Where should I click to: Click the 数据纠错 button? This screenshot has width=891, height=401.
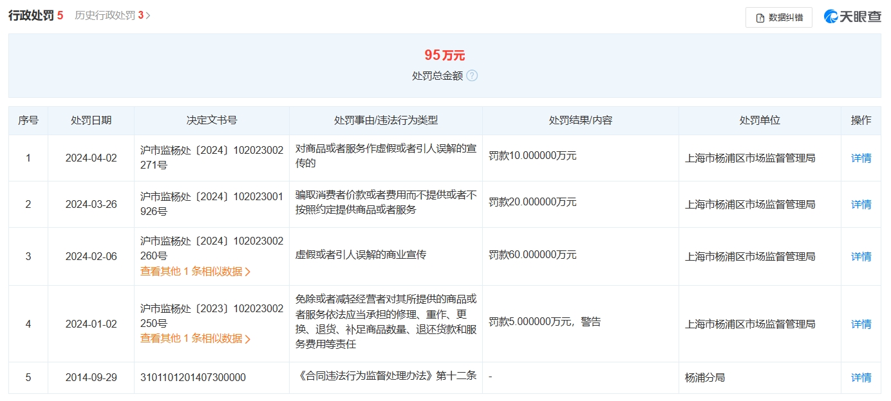(779, 17)
